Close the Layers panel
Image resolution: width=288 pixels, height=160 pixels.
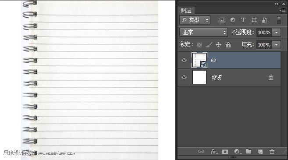[284, 4]
